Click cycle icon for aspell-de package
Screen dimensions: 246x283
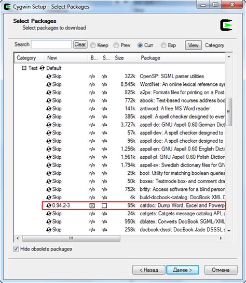coord(49,125)
